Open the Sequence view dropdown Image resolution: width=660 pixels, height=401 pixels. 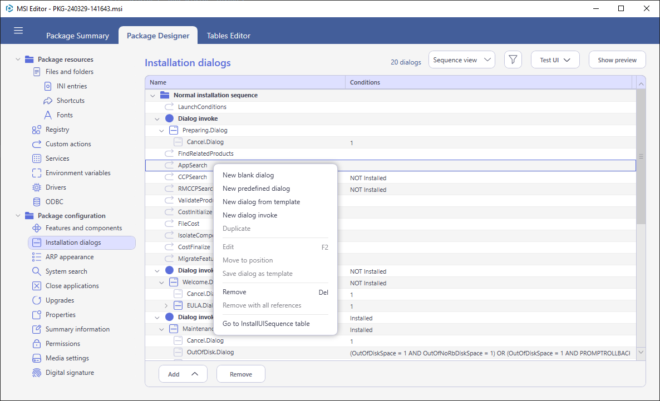(462, 60)
